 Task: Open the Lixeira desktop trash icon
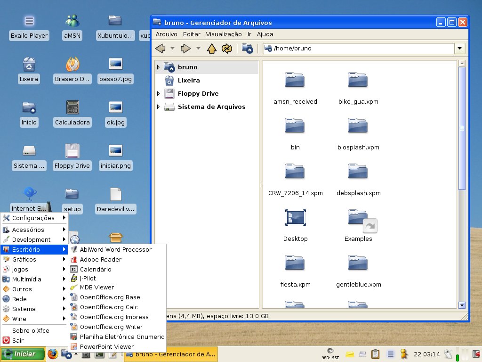coord(29,71)
